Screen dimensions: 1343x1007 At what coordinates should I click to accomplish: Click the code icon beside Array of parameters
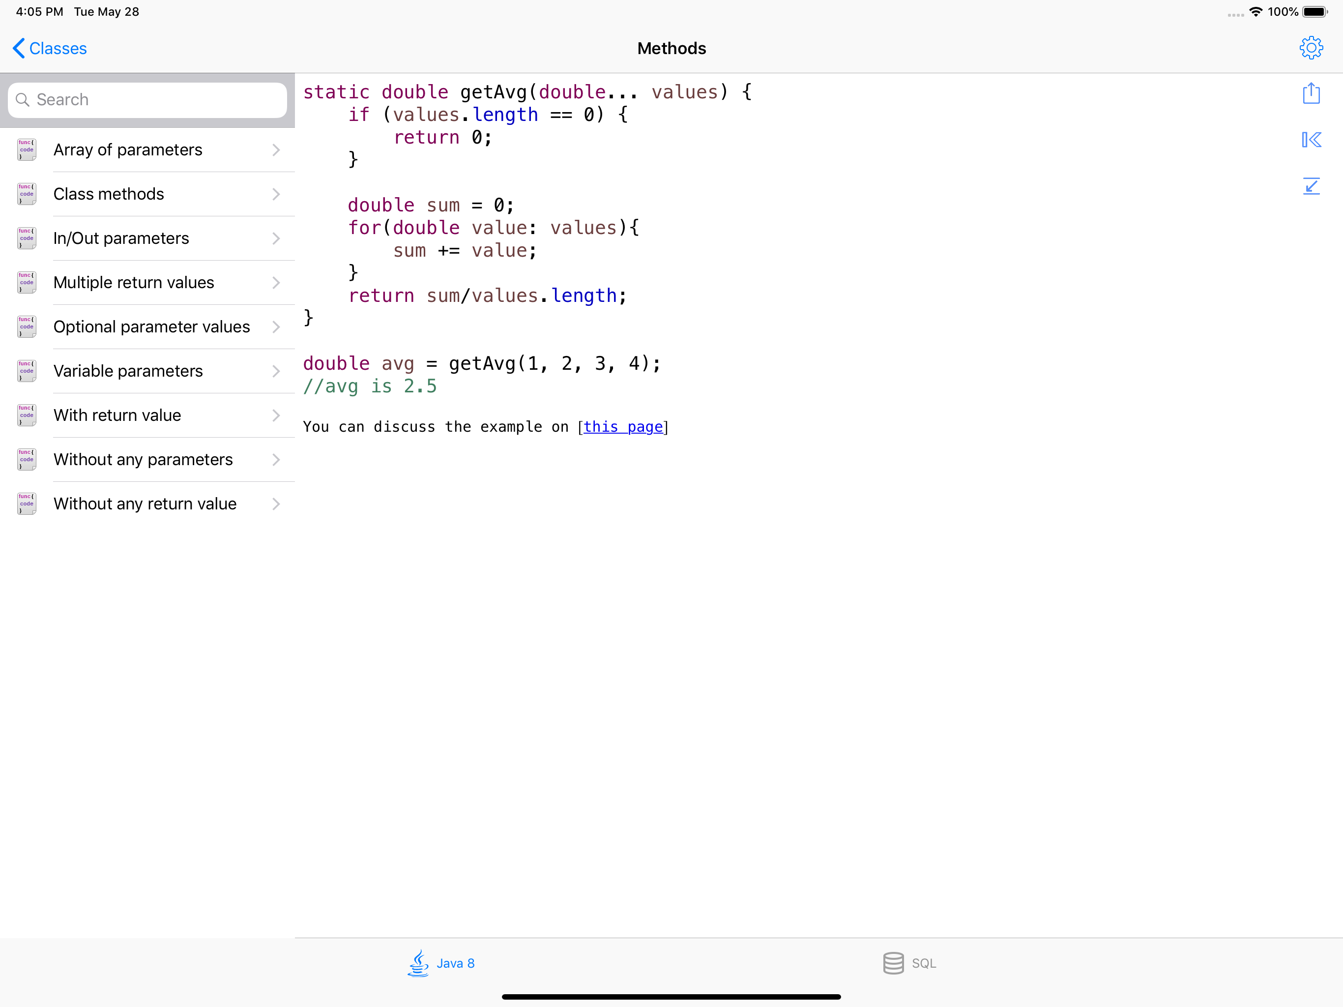(x=27, y=149)
